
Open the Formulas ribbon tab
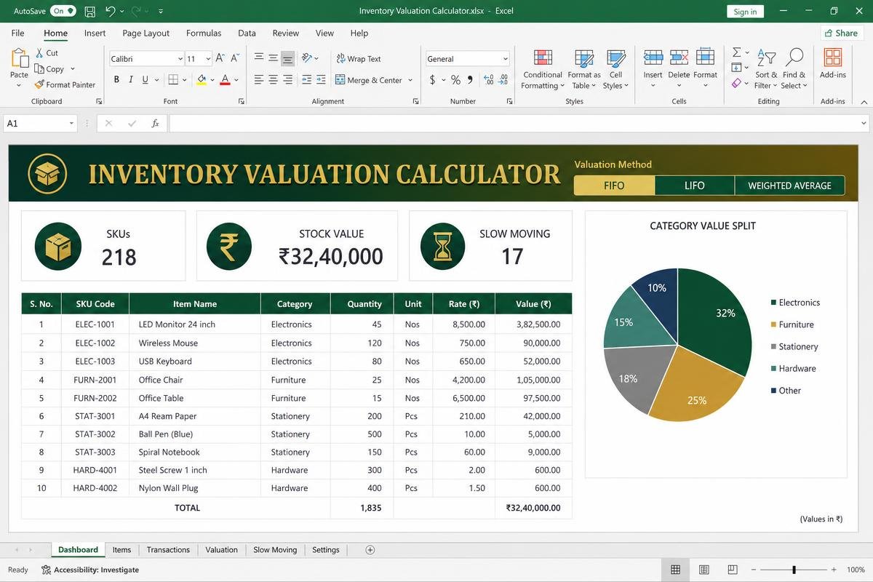click(204, 33)
